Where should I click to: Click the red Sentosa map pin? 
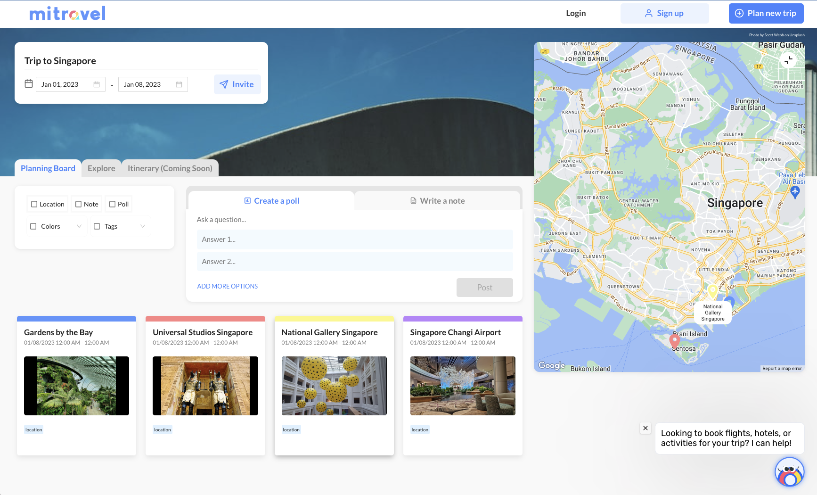tap(675, 340)
